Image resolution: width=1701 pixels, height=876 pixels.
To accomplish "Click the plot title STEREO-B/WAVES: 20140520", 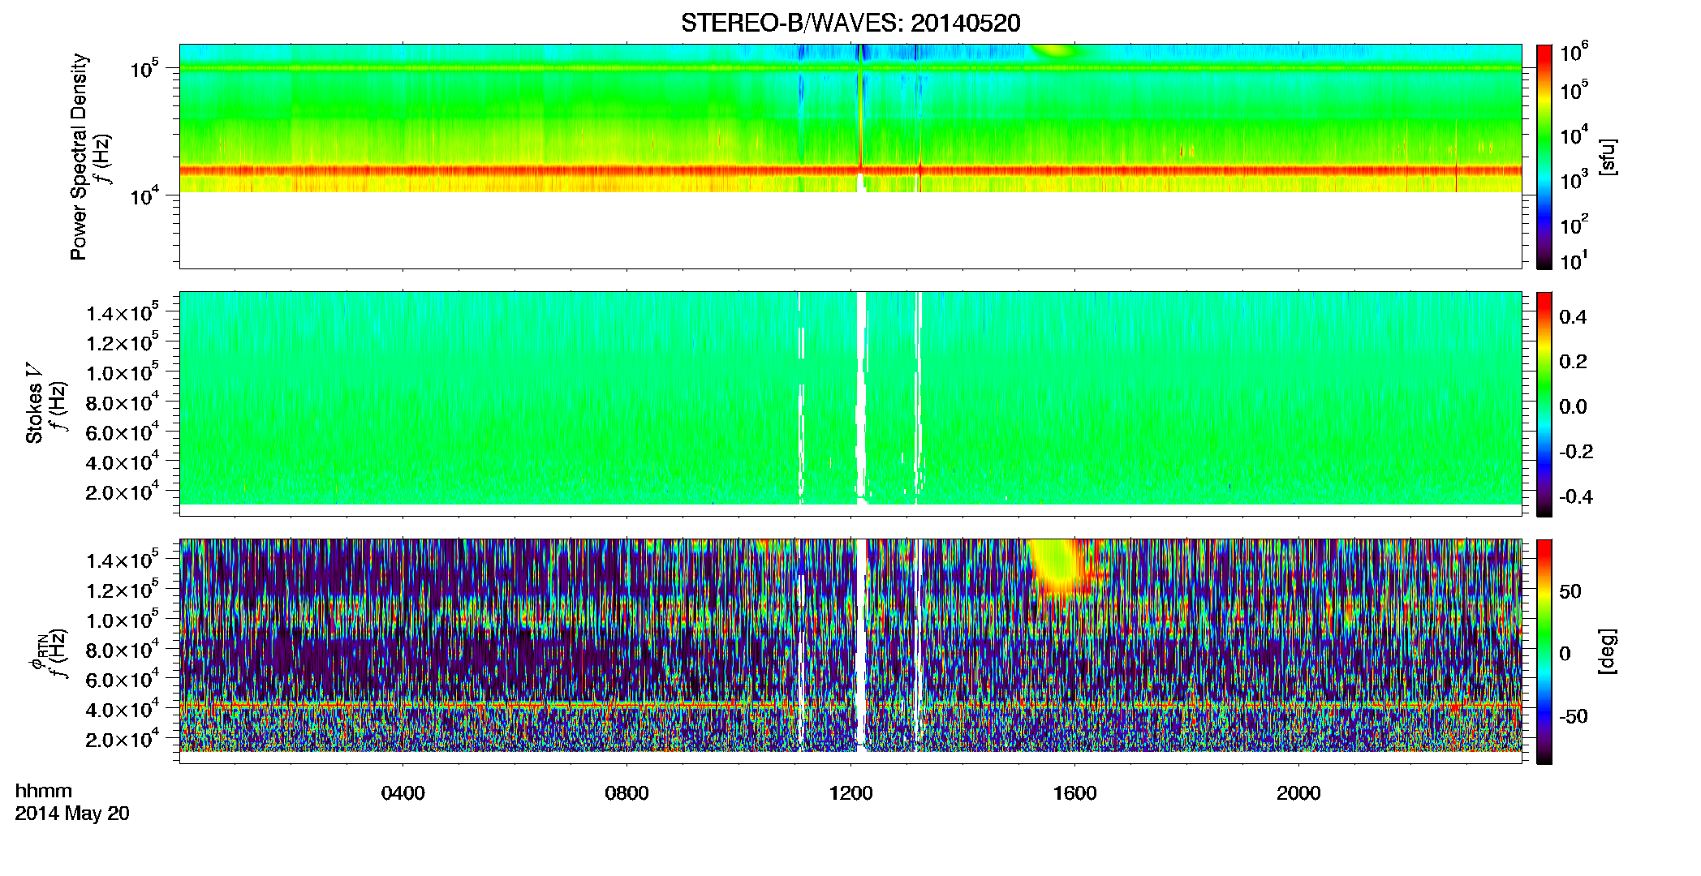I will coord(850,23).
